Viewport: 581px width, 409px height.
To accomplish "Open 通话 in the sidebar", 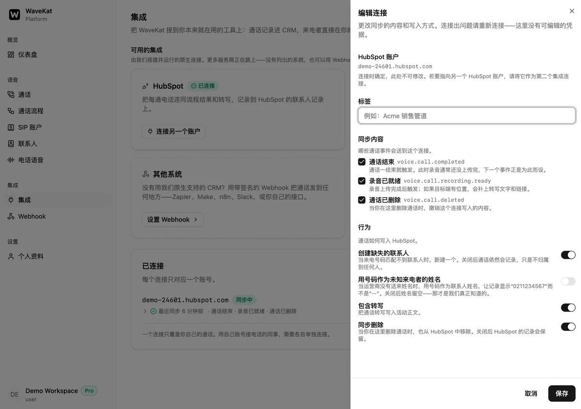I will pyautogui.click(x=58, y=94).
